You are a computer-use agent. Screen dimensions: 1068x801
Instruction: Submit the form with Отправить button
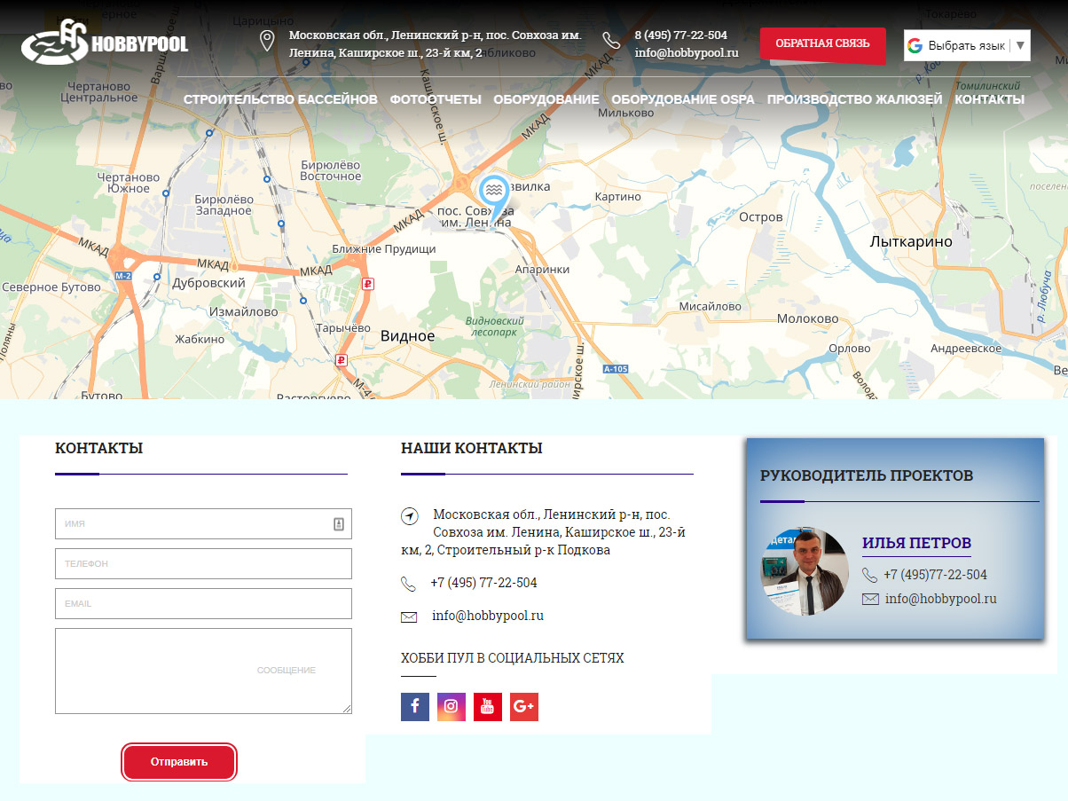pos(179,762)
